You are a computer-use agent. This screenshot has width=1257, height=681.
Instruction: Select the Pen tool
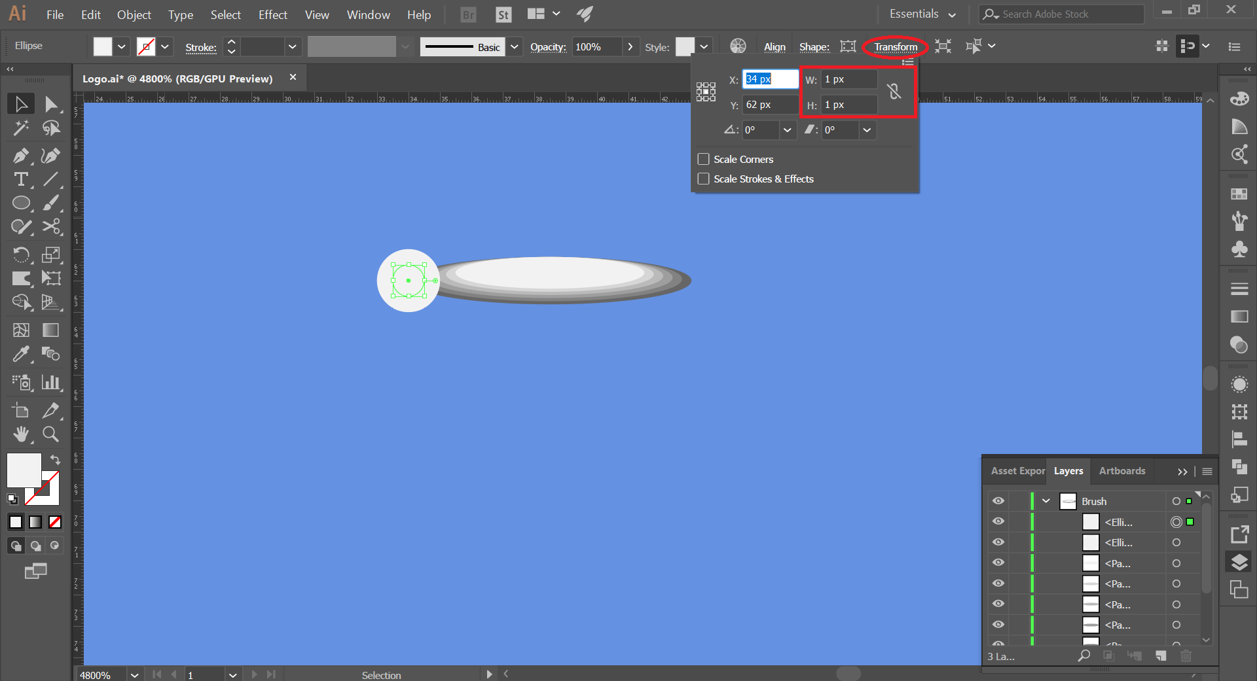coord(21,155)
